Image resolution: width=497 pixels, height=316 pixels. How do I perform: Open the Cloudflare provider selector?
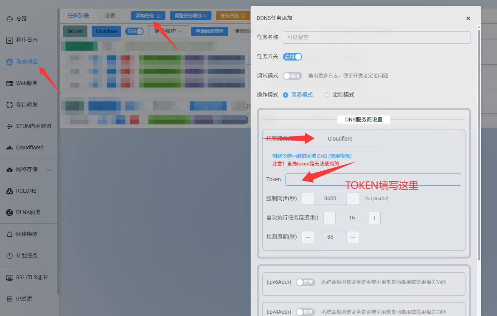coord(340,139)
